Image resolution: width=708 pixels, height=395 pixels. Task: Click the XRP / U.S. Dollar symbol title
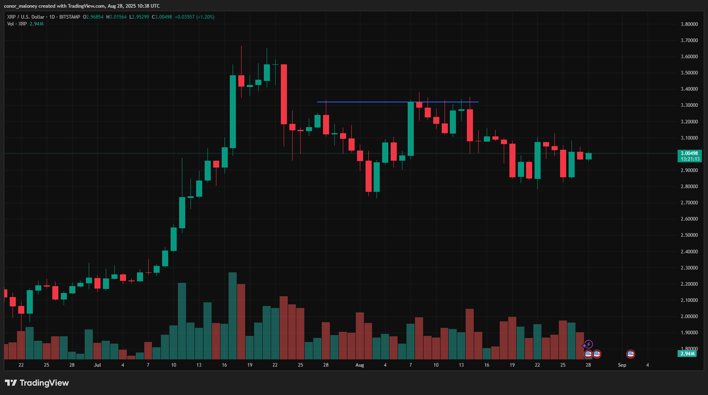[26, 17]
